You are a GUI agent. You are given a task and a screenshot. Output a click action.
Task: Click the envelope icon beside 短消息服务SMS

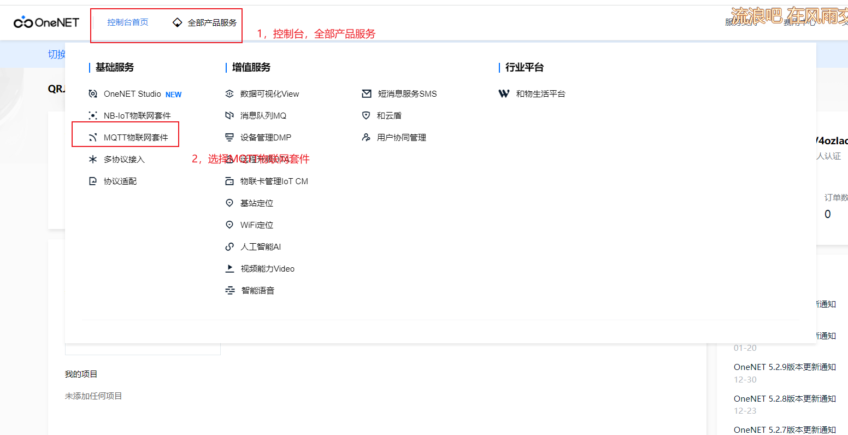tap(367, 93)
